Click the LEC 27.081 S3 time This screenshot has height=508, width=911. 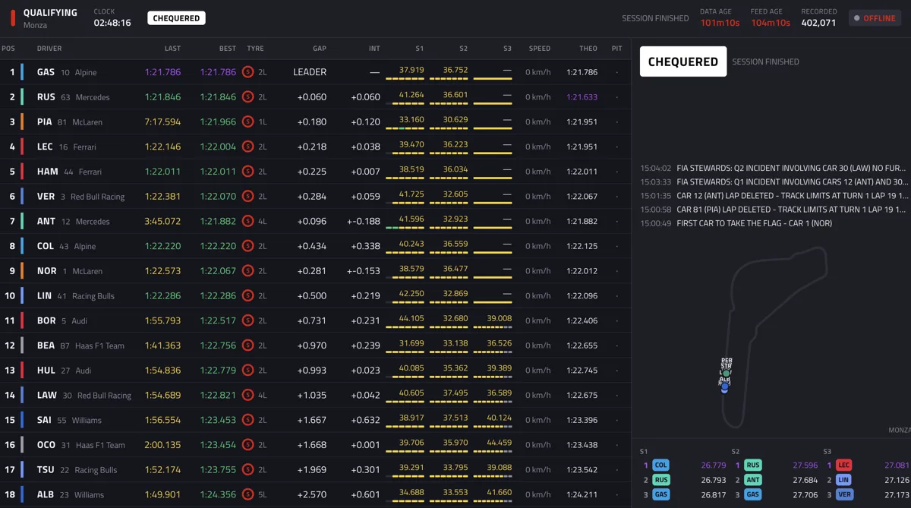897,465
